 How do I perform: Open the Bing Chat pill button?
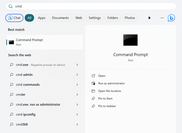tap(14, 18)
